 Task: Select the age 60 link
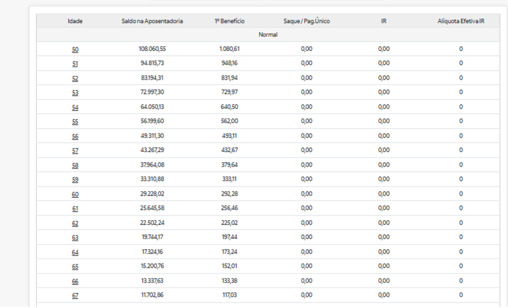point(75,194)
